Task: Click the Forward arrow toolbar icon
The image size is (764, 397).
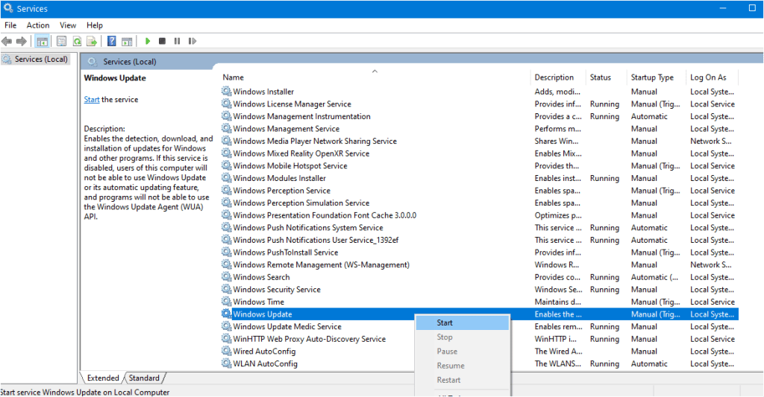Action: coord(21,42)
